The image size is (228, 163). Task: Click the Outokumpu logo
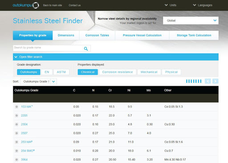click(x=26, y=5)
